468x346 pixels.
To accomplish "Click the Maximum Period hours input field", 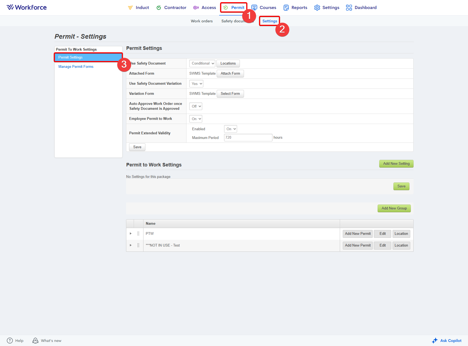I will (248, 138).
